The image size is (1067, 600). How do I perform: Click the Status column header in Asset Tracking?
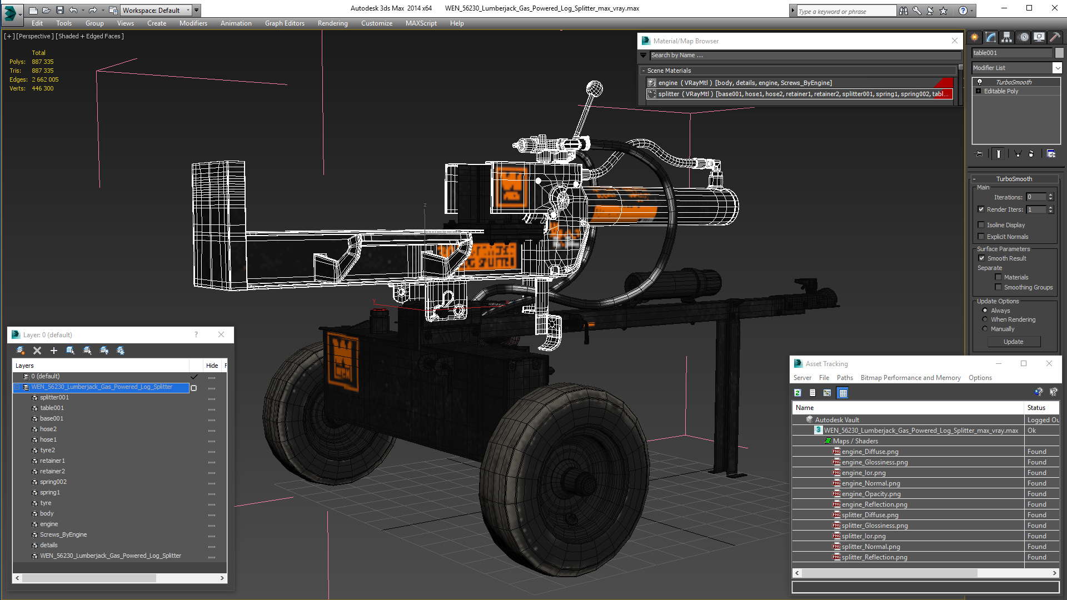point(1041,408)
